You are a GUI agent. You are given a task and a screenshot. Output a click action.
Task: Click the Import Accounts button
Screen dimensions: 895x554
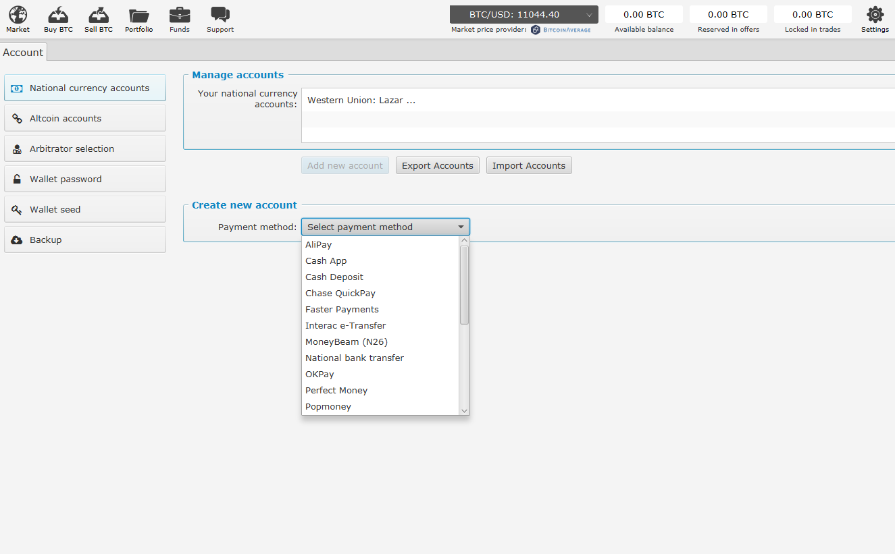529,165
